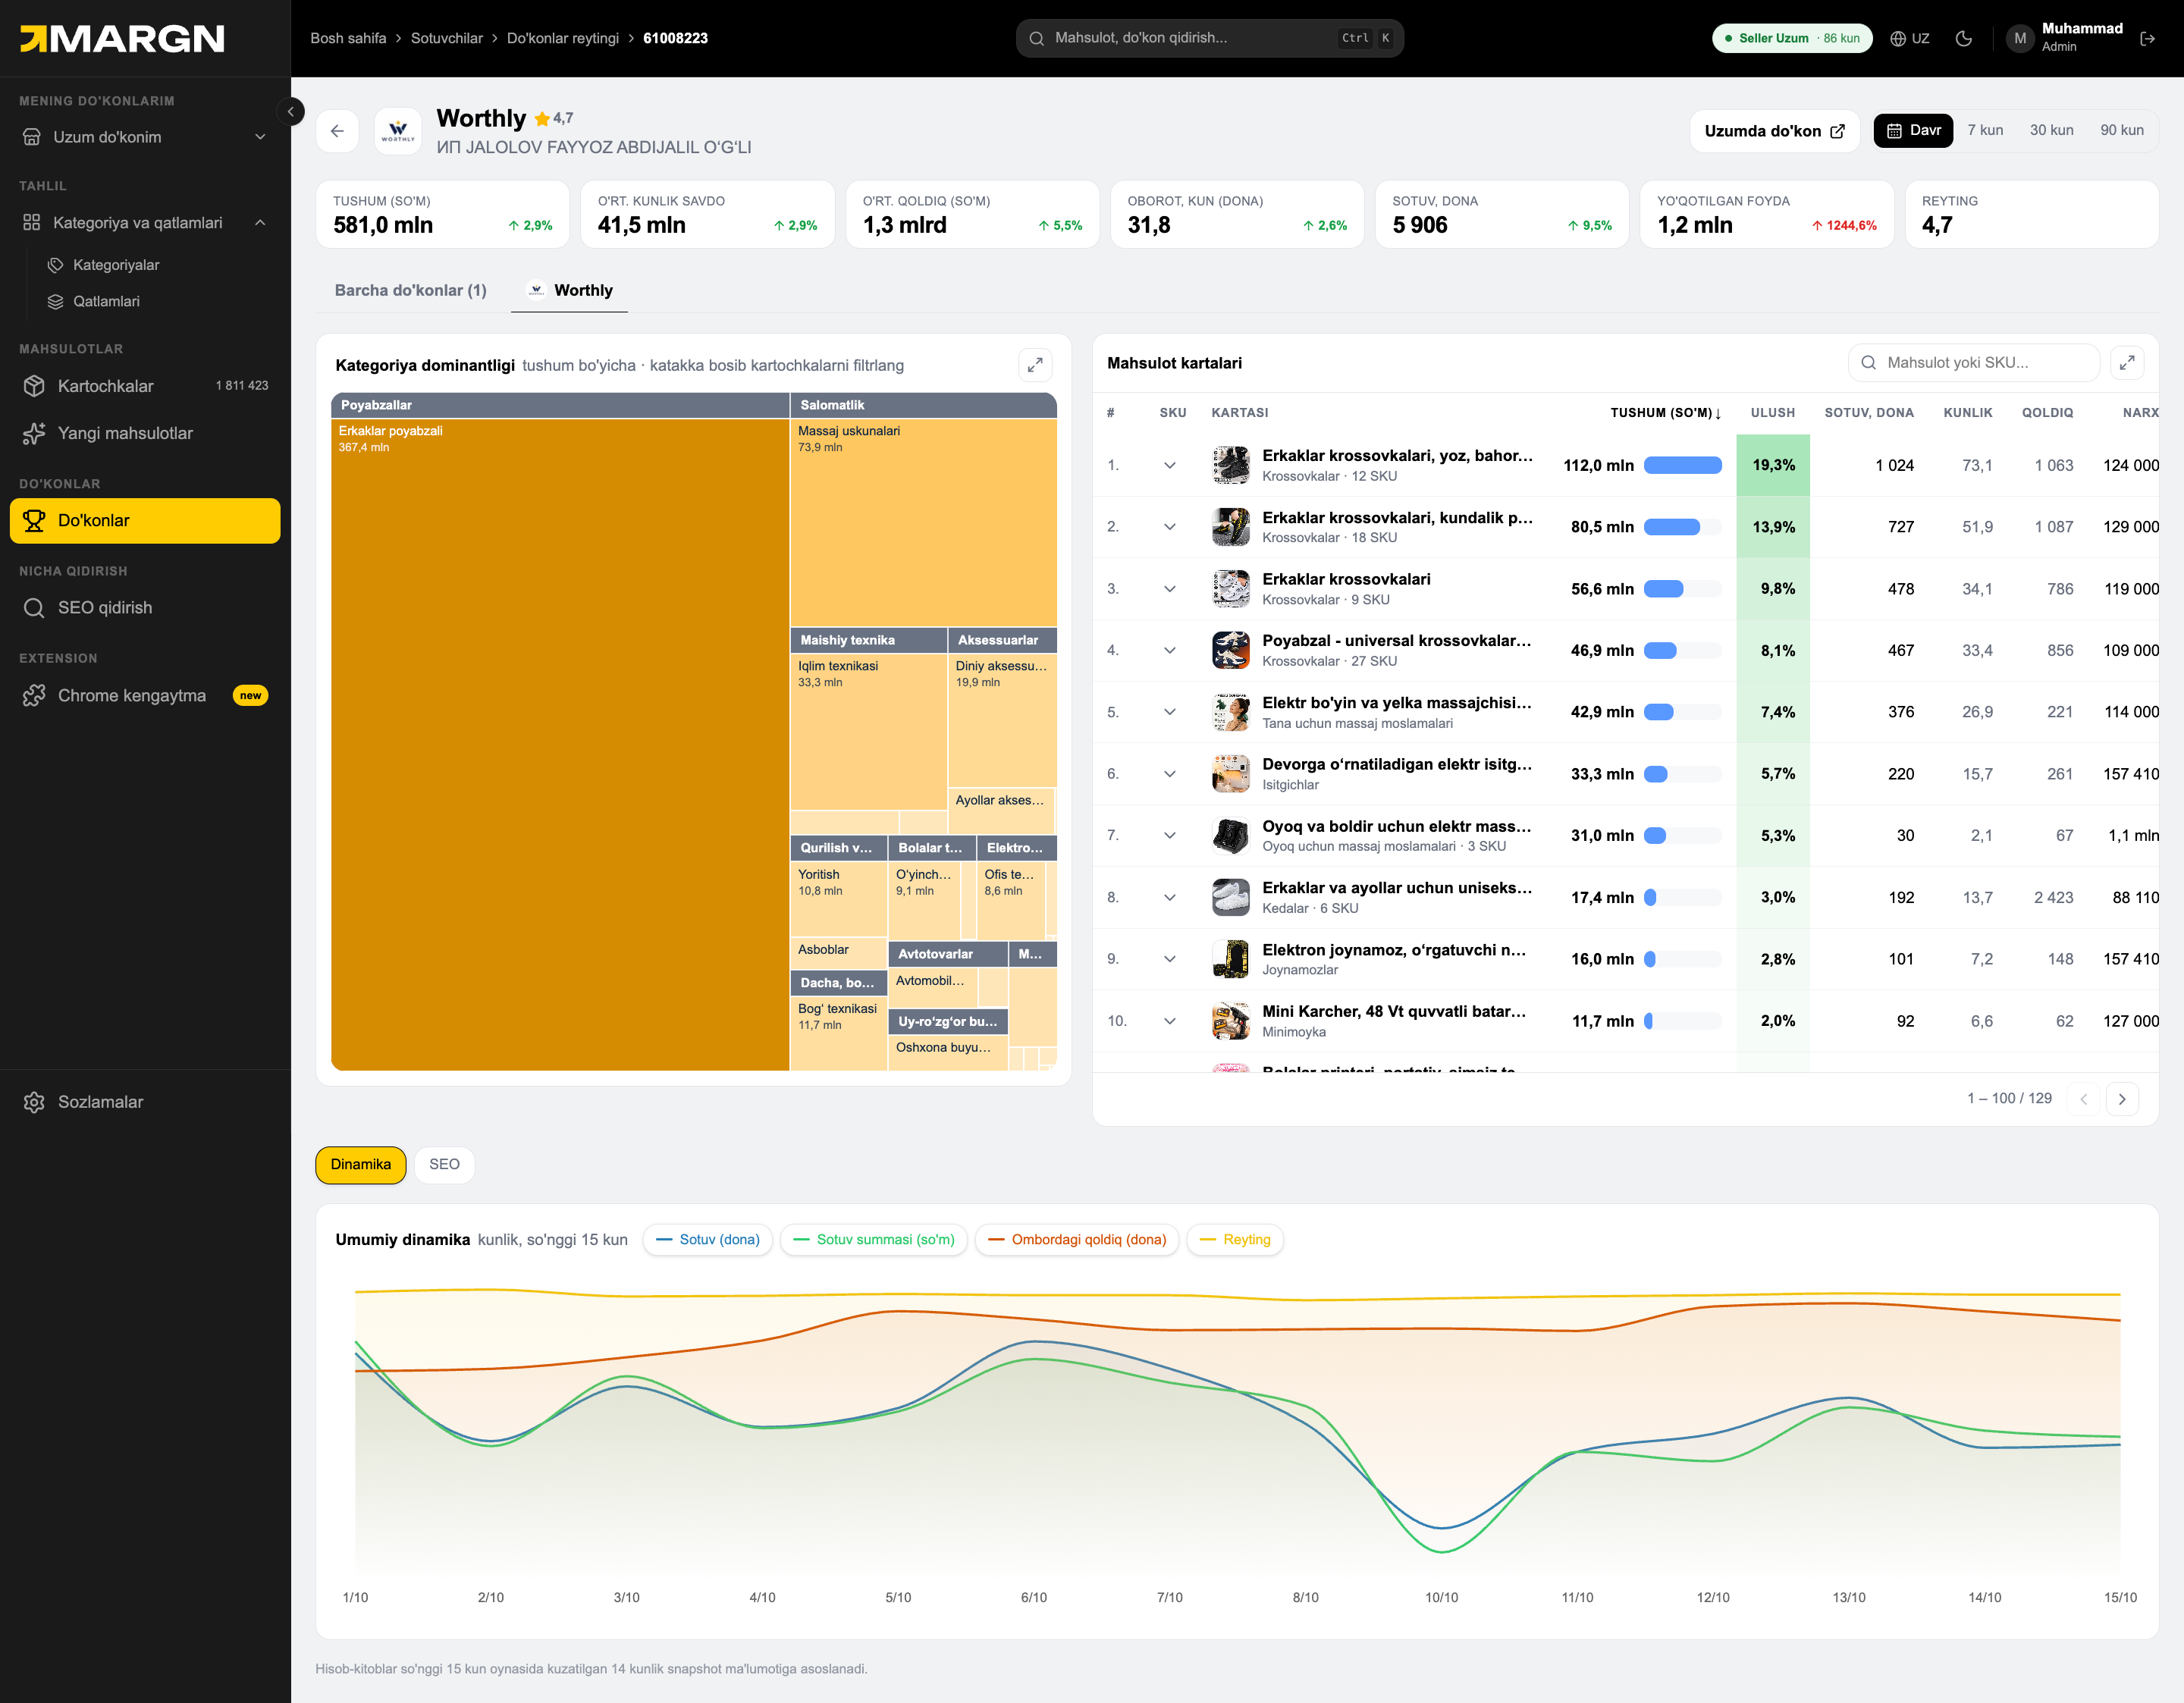Expand the Uzum do'konim dropdown
Screen dimensions: 2184x1703
tap(145, 137)
